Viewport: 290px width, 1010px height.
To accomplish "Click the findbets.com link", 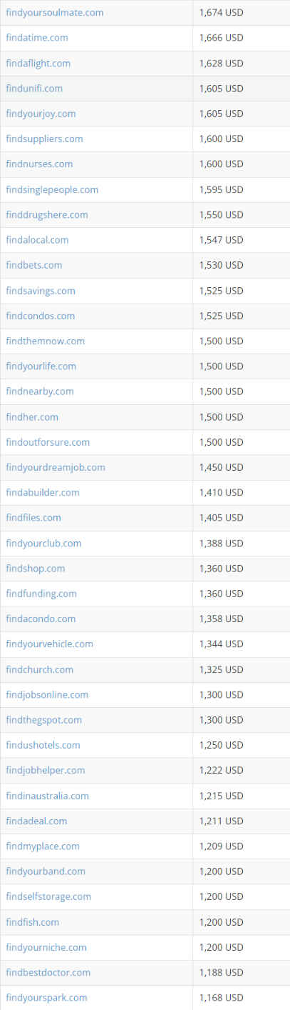I will pyautogui.click(x=33, y=265).
